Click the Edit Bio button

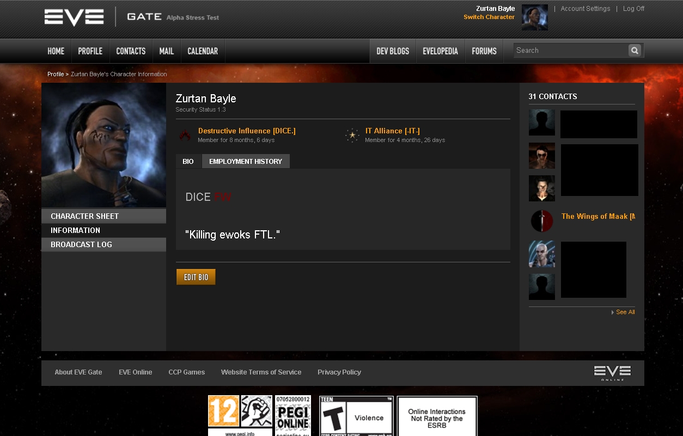tap(196, 277)
